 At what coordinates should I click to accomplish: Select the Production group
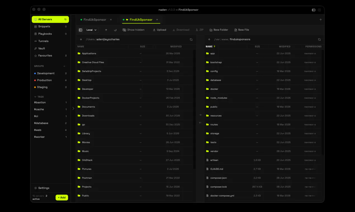pos(50,80)
